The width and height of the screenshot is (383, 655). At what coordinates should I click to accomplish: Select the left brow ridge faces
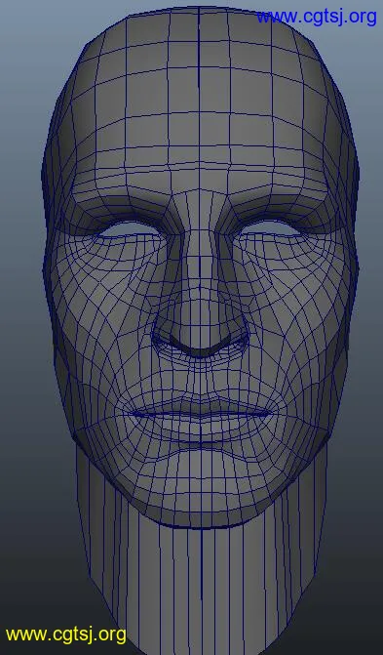click(x=121, y=200)
